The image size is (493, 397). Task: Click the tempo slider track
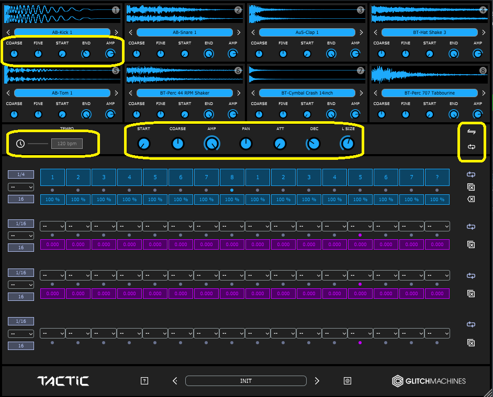[38, 144]
